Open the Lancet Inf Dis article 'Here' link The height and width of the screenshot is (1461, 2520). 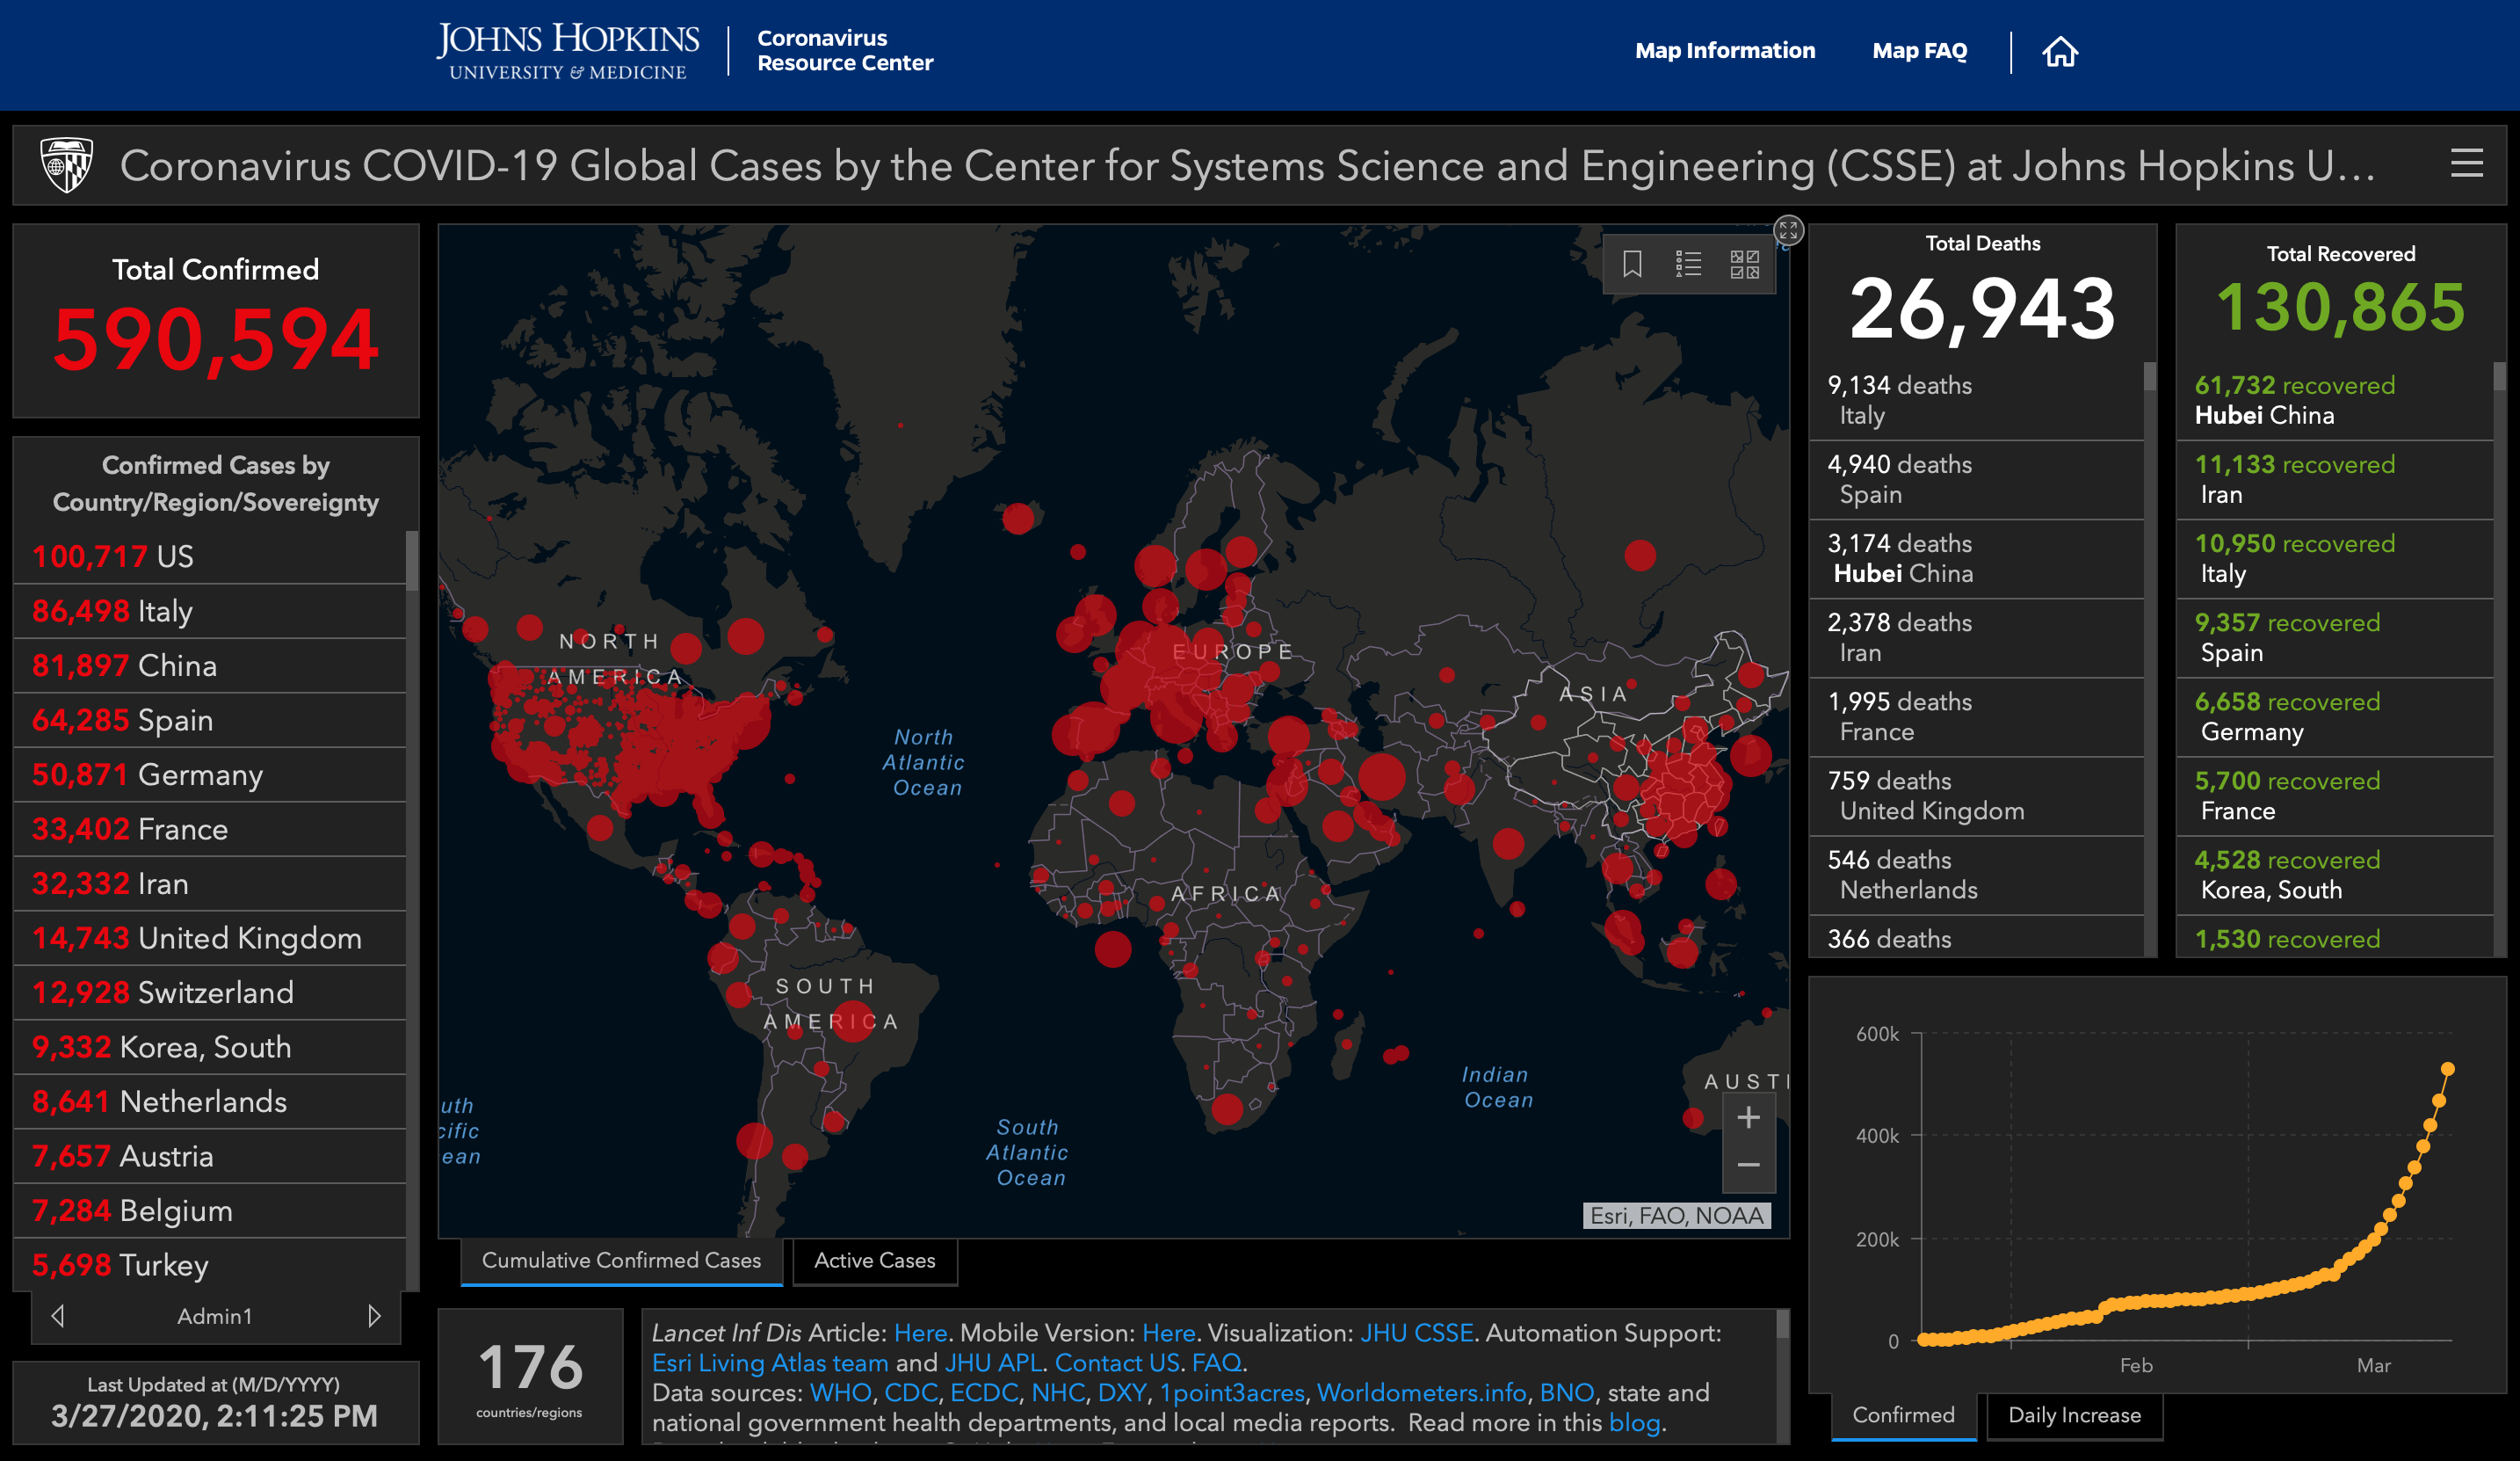pyautogui.click(x=920, y=1333)
